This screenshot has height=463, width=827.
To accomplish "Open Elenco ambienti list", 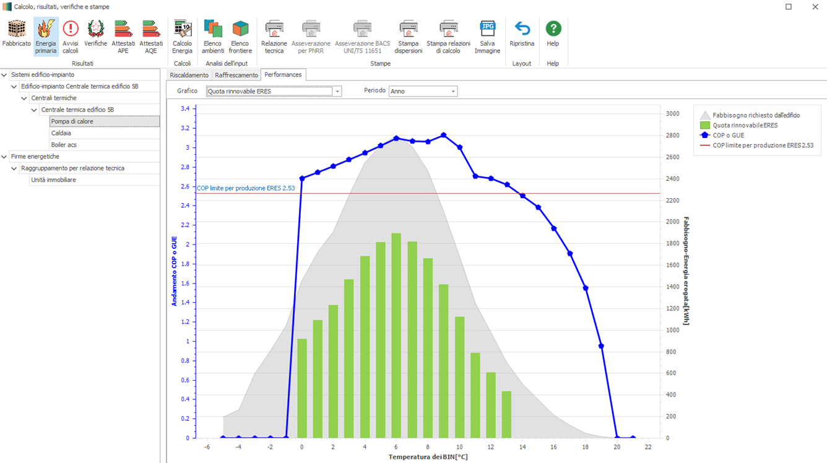I will tap(213, 36).
